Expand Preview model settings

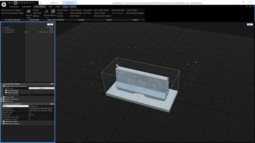point(6,91)
